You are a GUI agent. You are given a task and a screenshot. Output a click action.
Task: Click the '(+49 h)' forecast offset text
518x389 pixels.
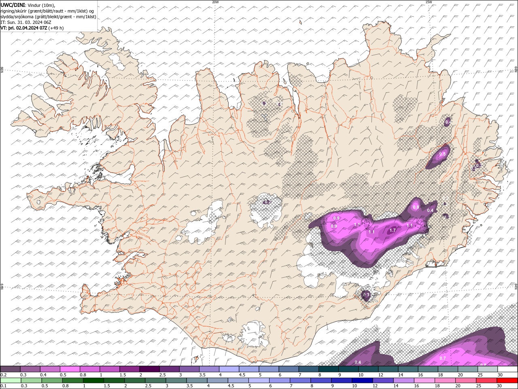(56, 28)
